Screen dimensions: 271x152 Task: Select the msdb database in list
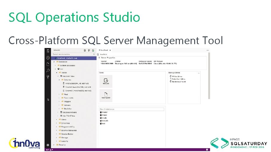click(103, 118)
